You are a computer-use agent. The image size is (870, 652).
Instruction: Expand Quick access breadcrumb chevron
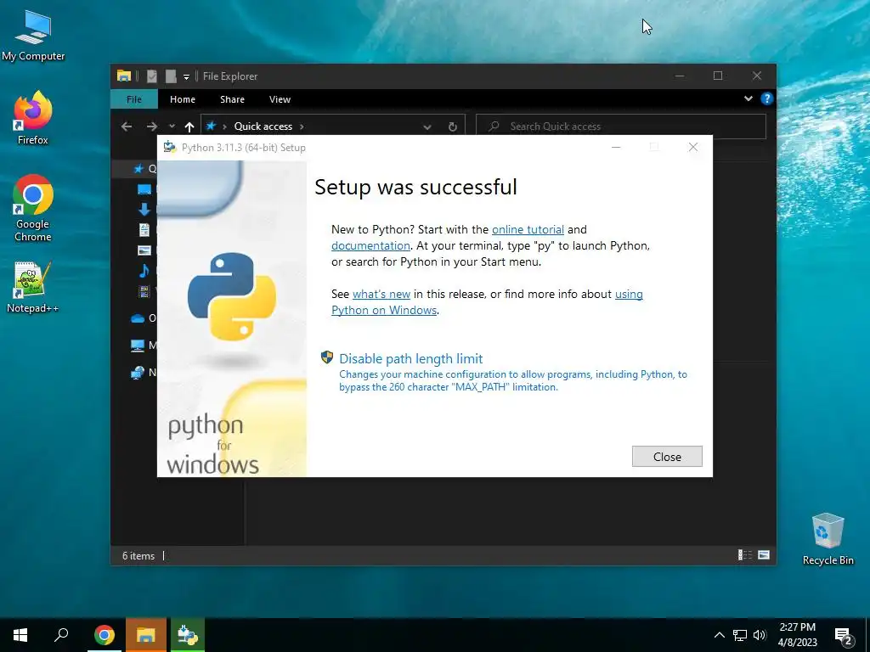click(x=302, y=126)
